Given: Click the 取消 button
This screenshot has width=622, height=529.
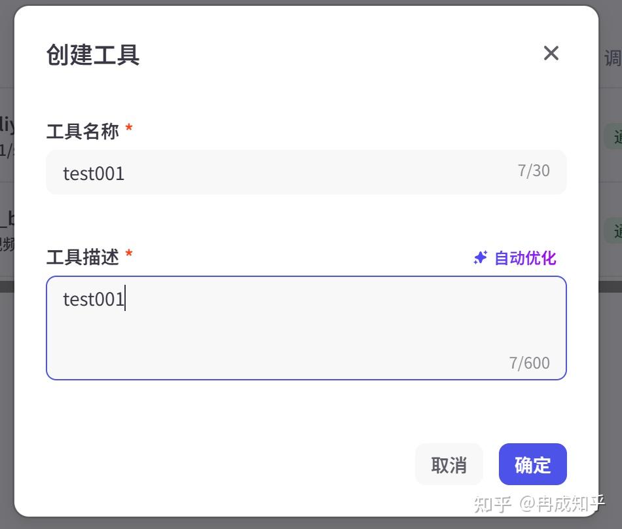Looking at the screenshot, I should (x=449, y=464).
